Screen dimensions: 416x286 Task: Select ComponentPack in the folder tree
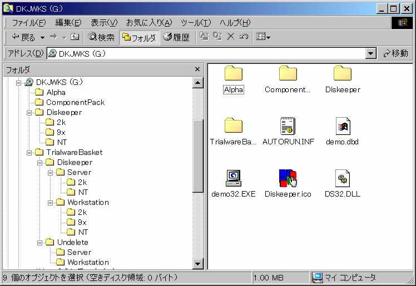pyautogui.click(x=75, y=102)
